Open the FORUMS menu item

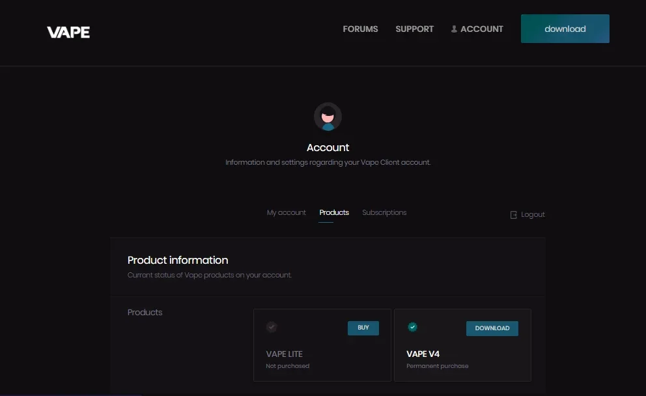(360, 29)
